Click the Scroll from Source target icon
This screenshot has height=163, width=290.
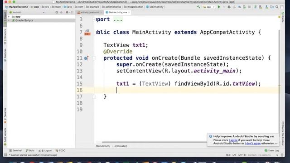[x=57, y=12]
